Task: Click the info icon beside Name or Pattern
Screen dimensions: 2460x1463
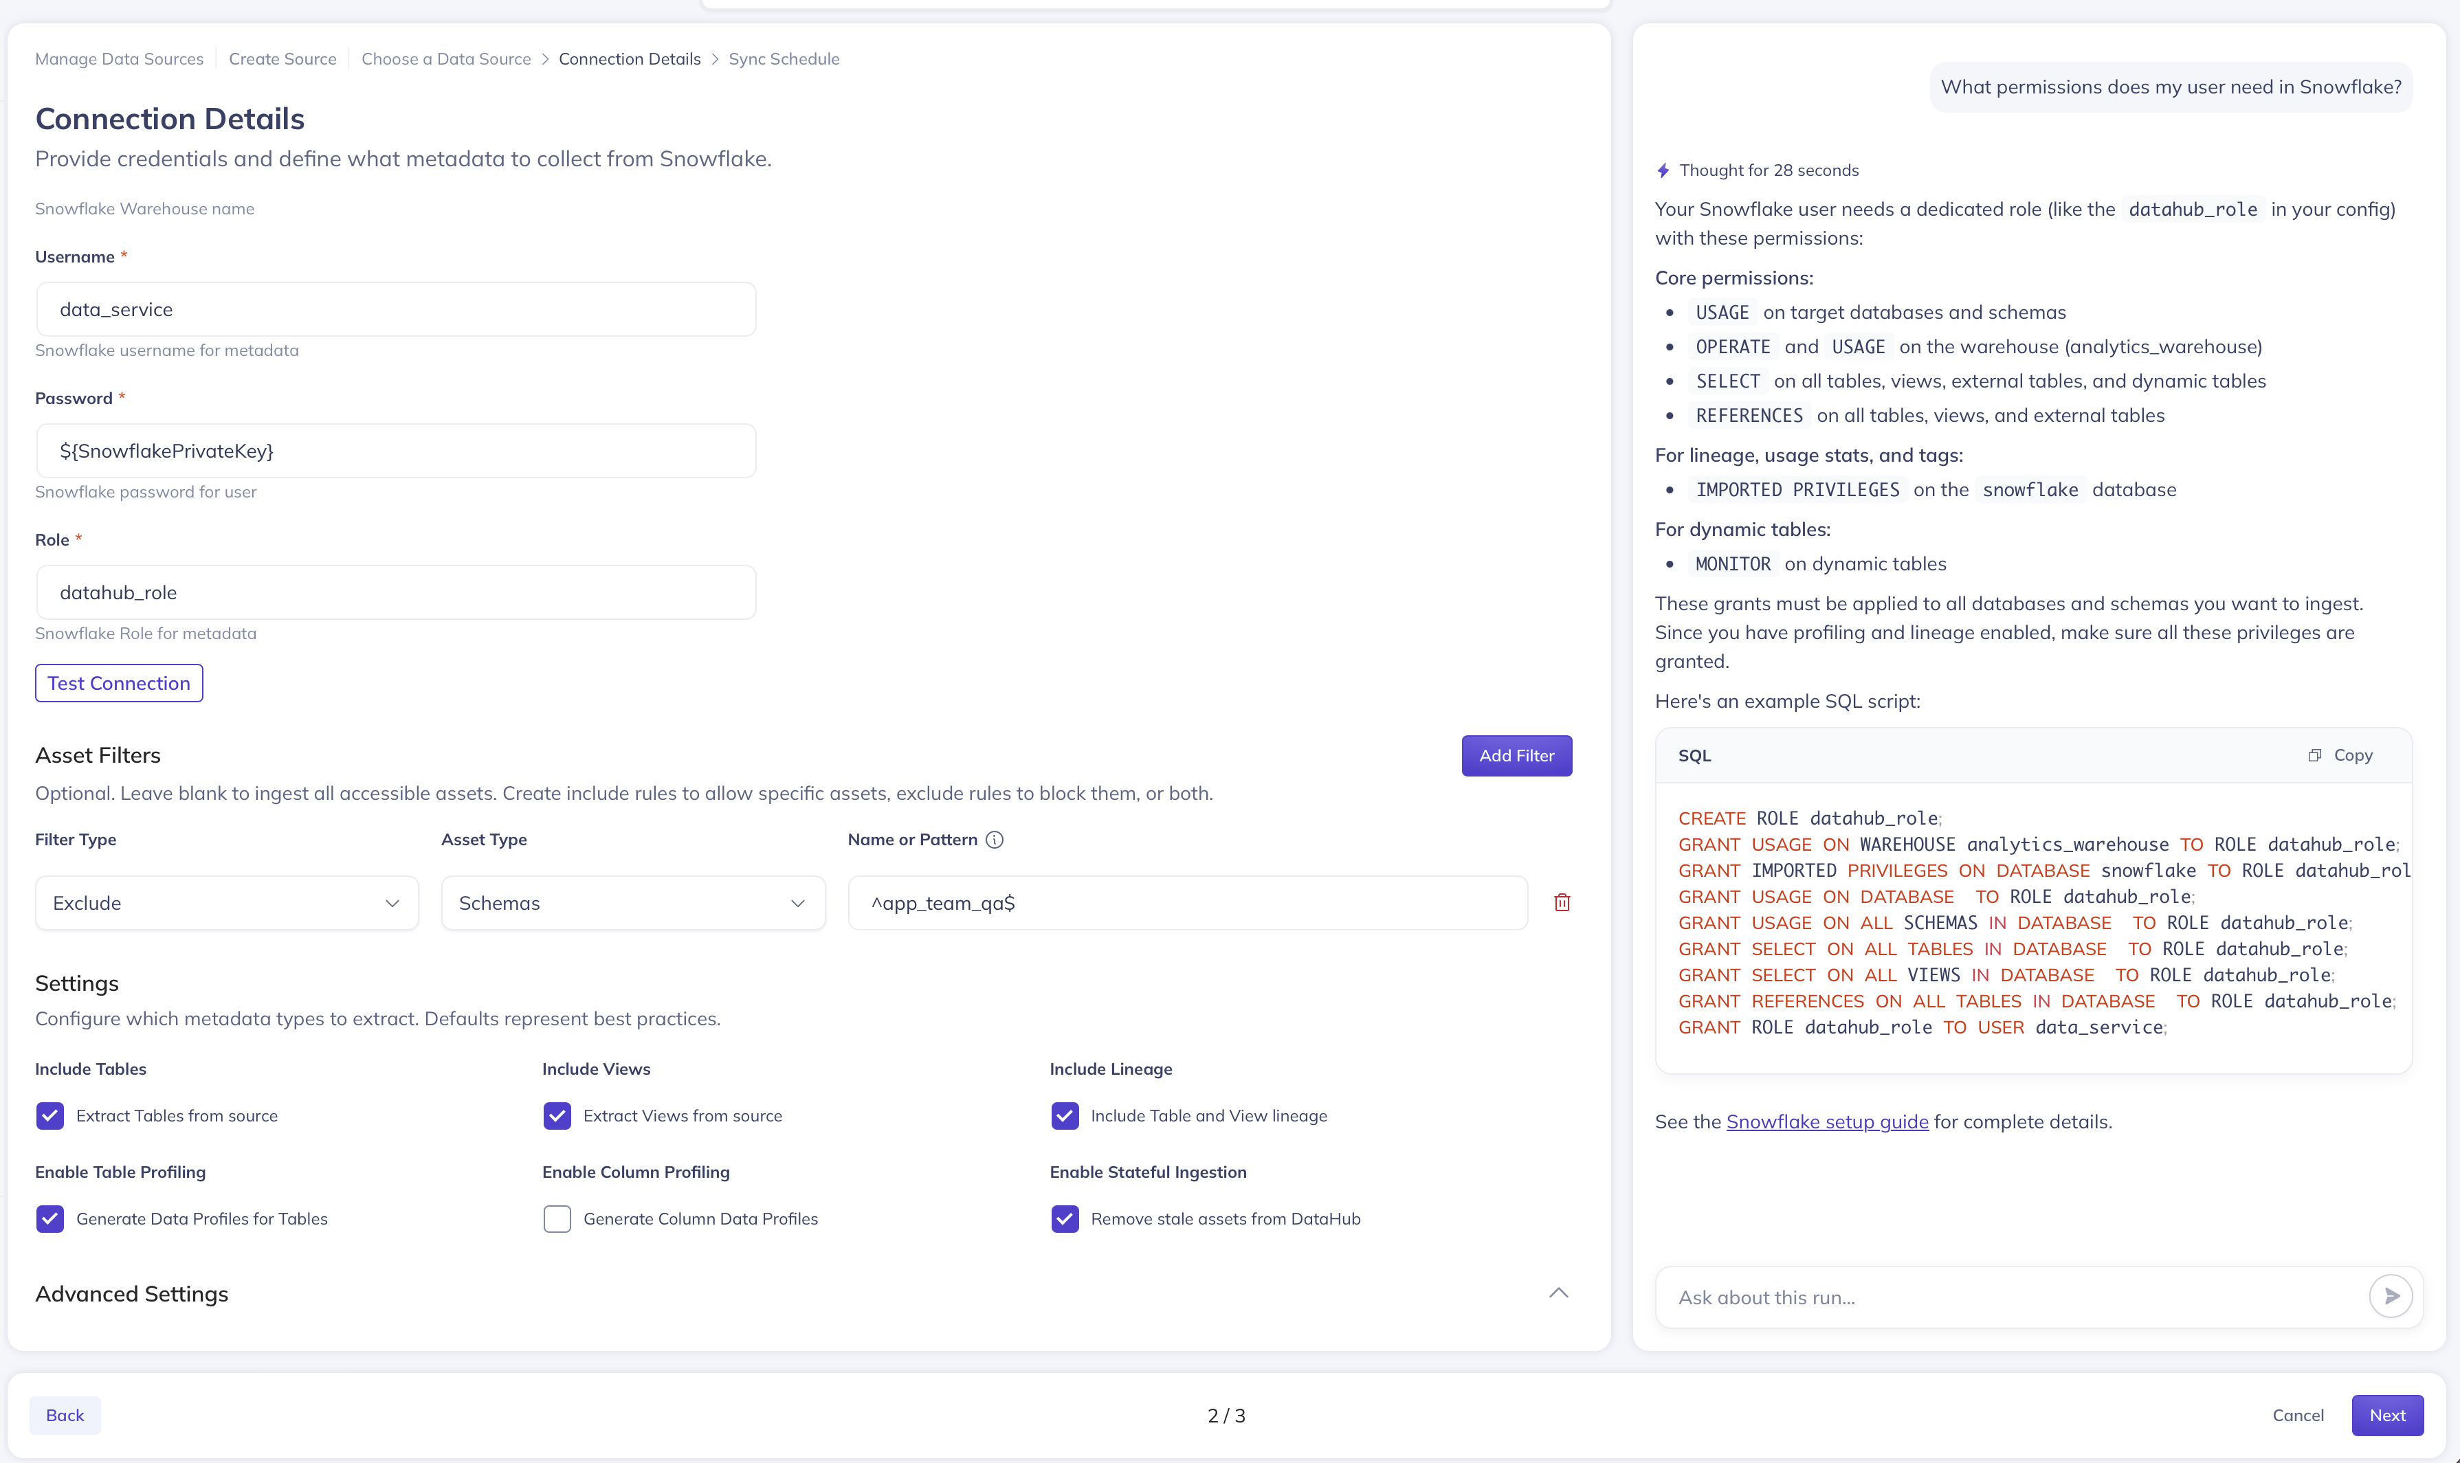Action: click(x=995, y=840)
